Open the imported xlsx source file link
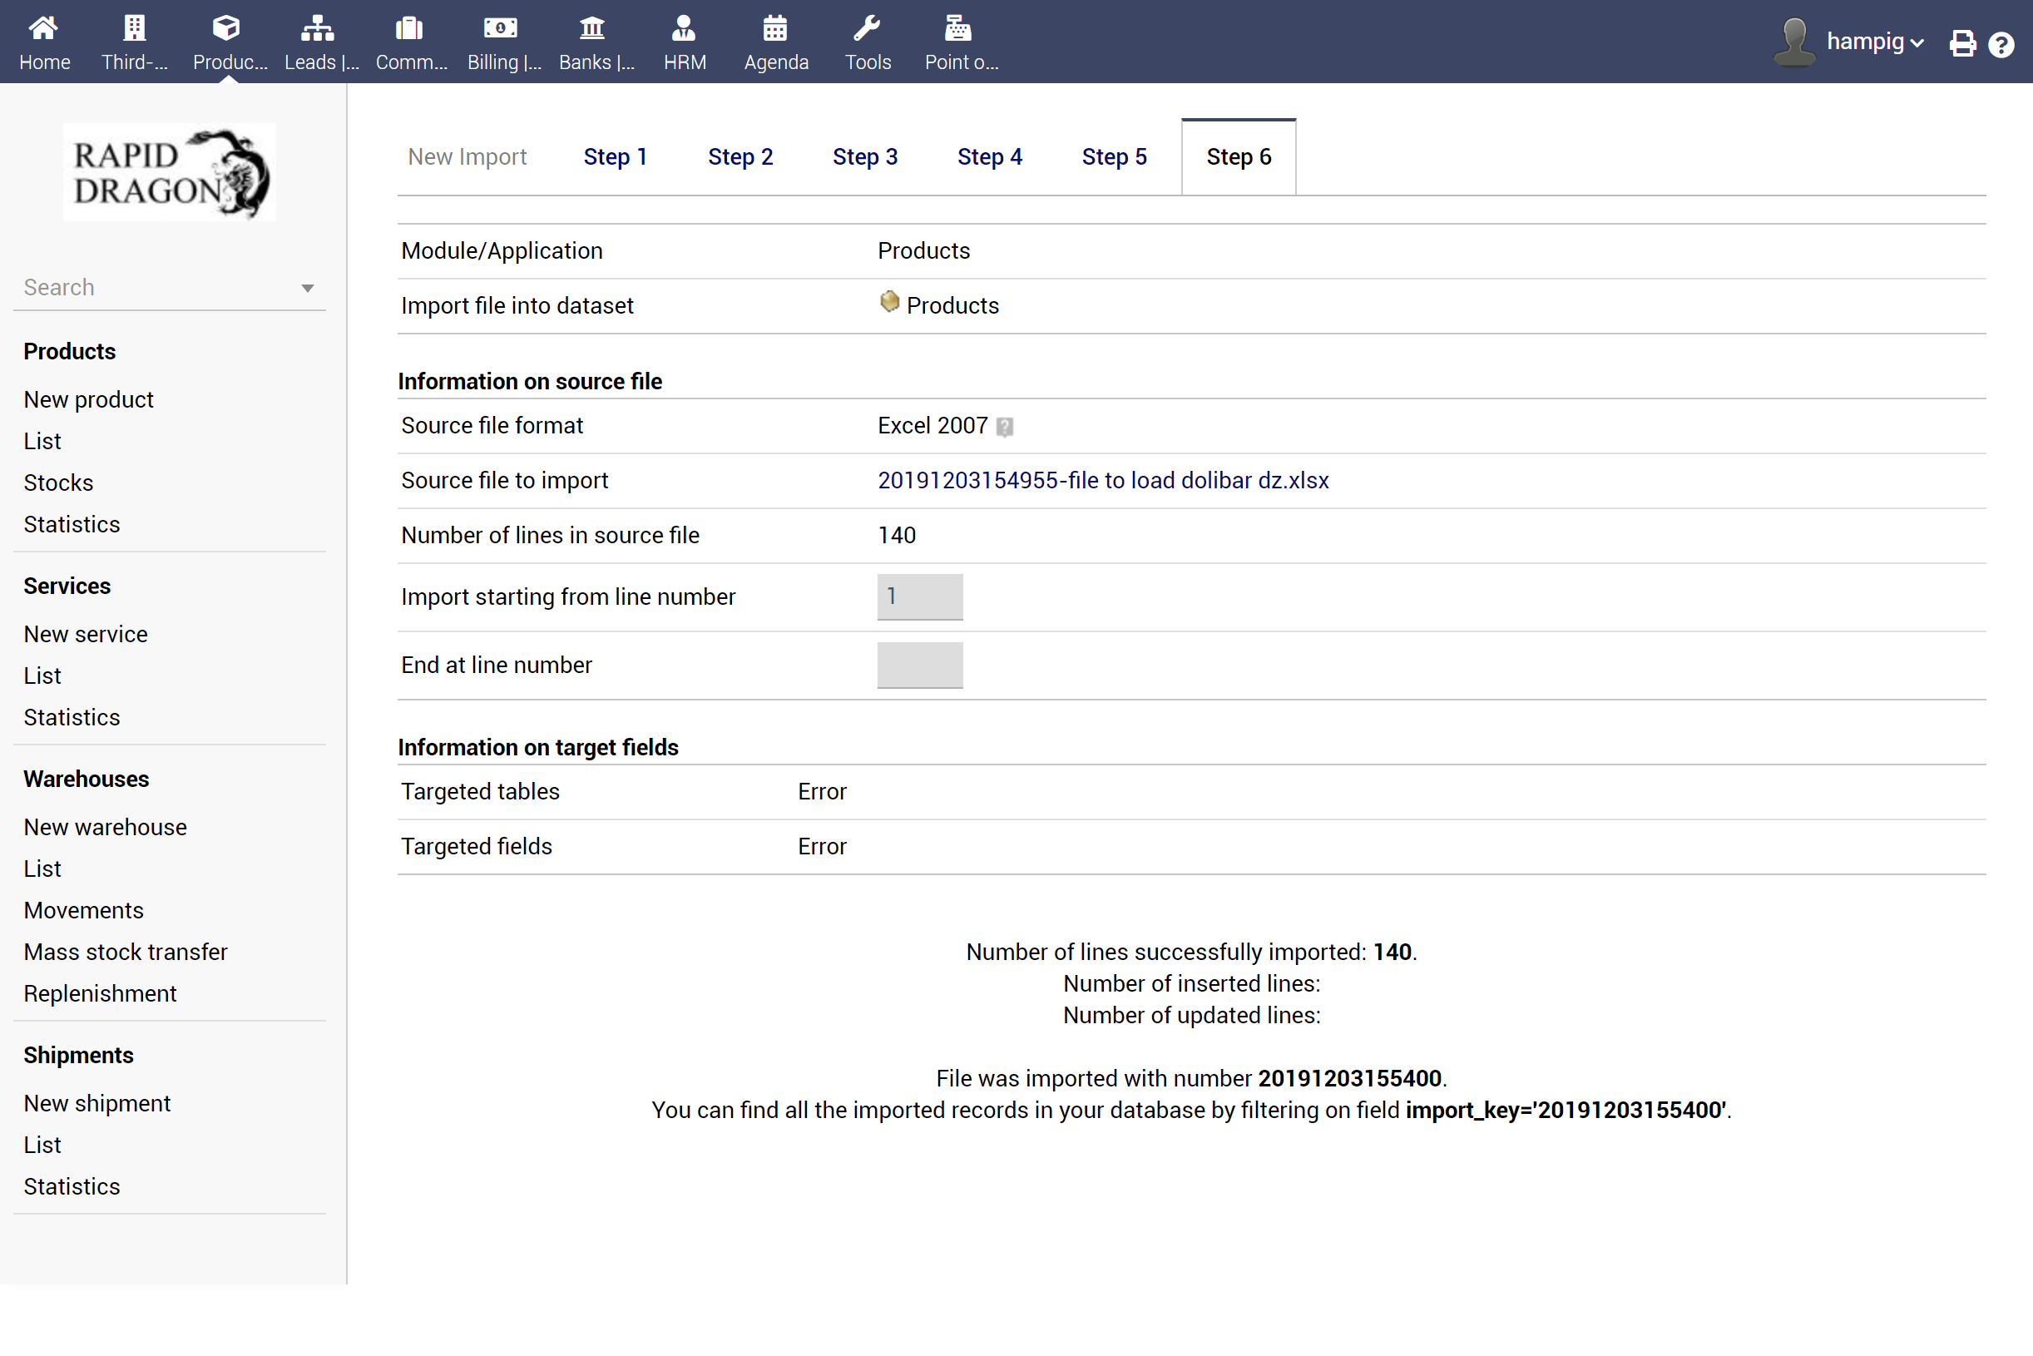The height and width of the screenshot is (1356, 2033). pos(1102,480)
